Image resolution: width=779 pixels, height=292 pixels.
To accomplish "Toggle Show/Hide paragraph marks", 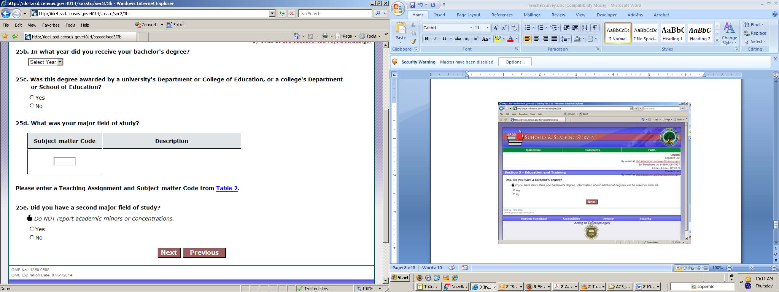I will pyautogui.click(x=595, y=28).
